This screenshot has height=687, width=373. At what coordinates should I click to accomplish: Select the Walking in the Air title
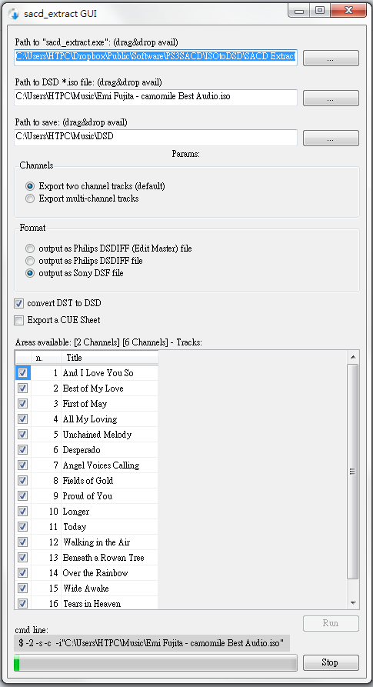pyautogui.click(x=97, y=542)
